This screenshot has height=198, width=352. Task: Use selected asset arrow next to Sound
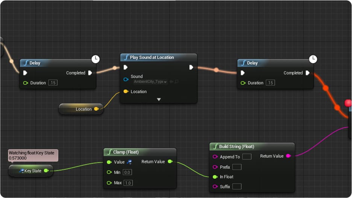171,82
